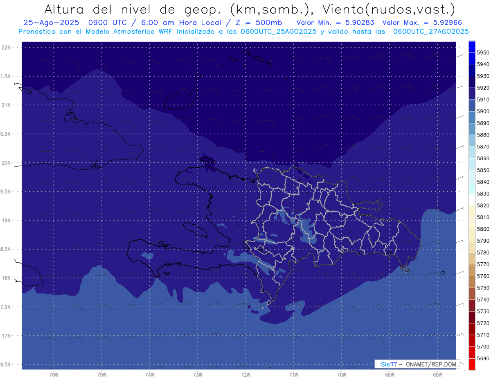Screen dimensions: 491x380
Task: Click the legend value '5750'
Action: click(x=483, y=288)
